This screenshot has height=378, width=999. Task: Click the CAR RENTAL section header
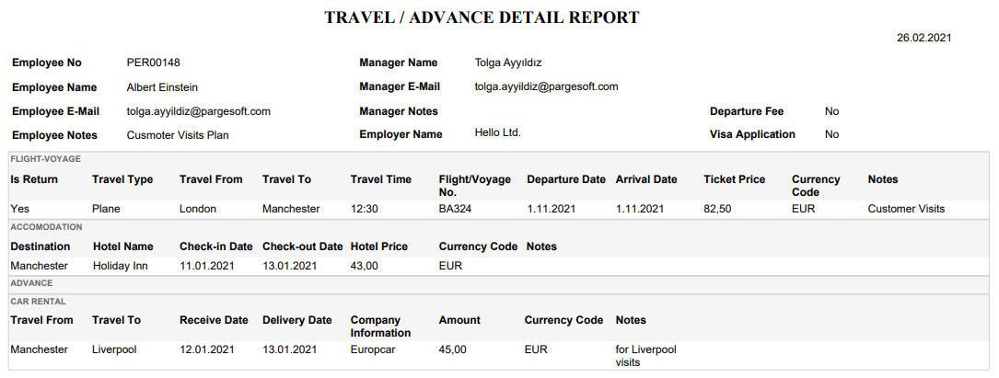point(38,301)
